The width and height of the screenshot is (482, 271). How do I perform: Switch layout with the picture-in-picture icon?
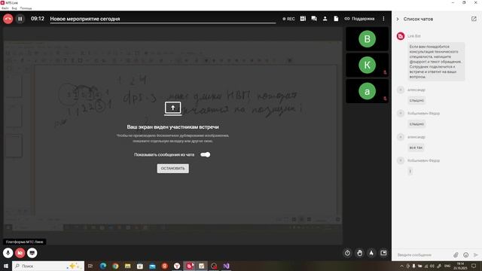pyautogui.click(x=383, y=253)
